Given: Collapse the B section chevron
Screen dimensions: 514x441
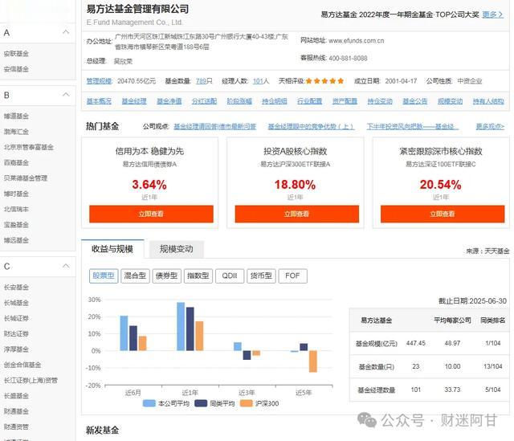Looking at the screenshot, I should 66,95.
